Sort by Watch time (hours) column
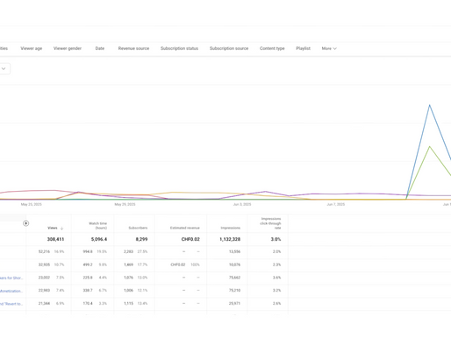The width and height of the screenshot is (451, 338). click(x=97, y=226)
